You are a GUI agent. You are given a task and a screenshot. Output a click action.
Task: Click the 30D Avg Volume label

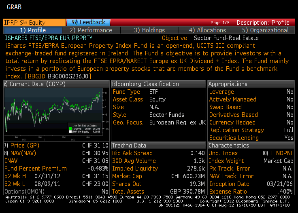(x=134, y=161)
